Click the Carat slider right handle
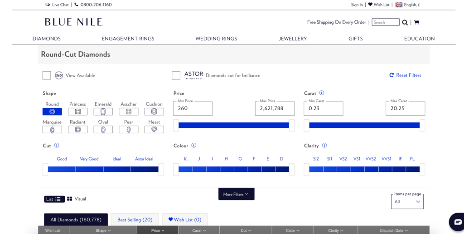 (422, 125)
